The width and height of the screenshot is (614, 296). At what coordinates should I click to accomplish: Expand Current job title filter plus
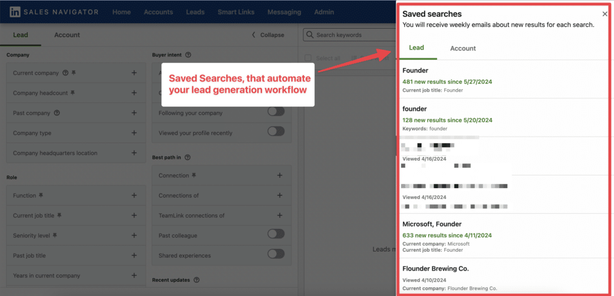(134, 215)
